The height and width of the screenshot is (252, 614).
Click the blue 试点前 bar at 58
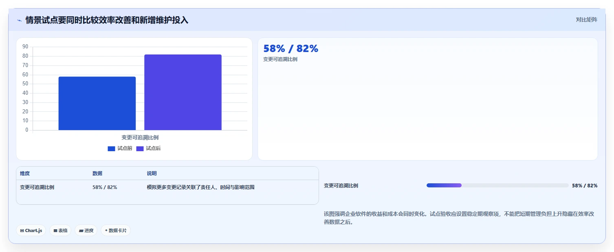[97, 103]
